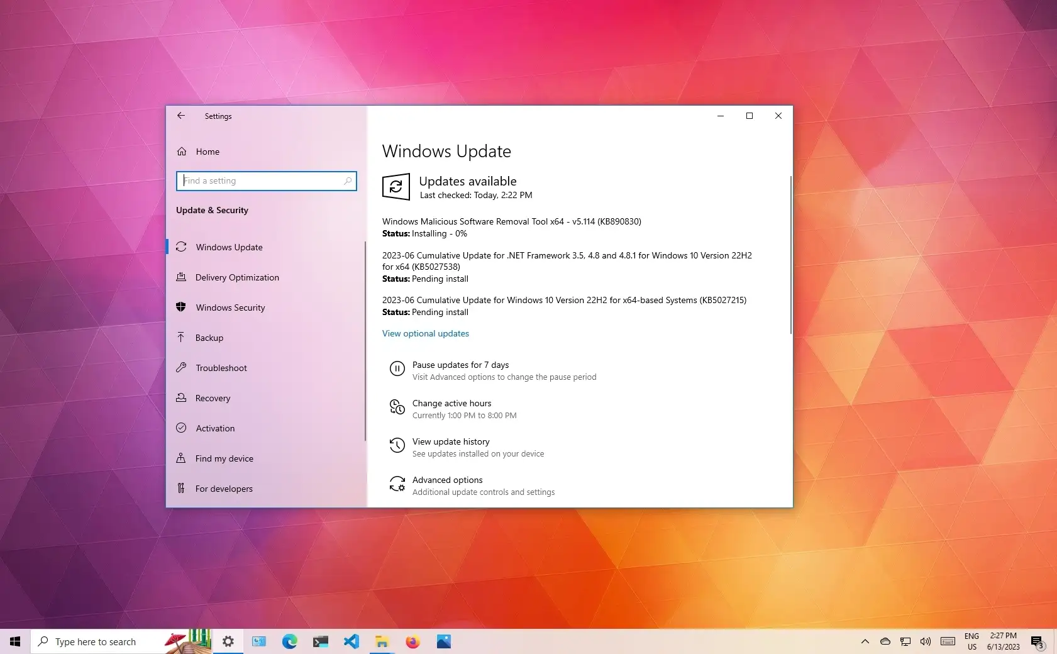The width and height of the screenshot is (1057, 654).
Task: Click the Find a setting search box
Action: (x=267, y=181)
